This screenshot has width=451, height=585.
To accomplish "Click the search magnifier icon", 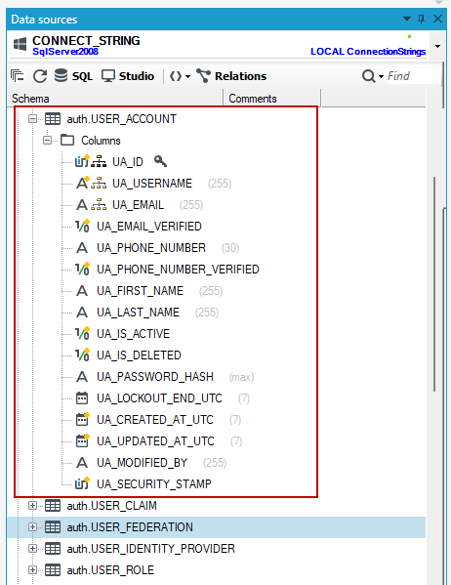I will point(368,76).
